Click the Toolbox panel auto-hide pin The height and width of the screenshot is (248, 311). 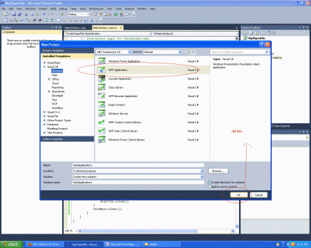coord(56,28)
